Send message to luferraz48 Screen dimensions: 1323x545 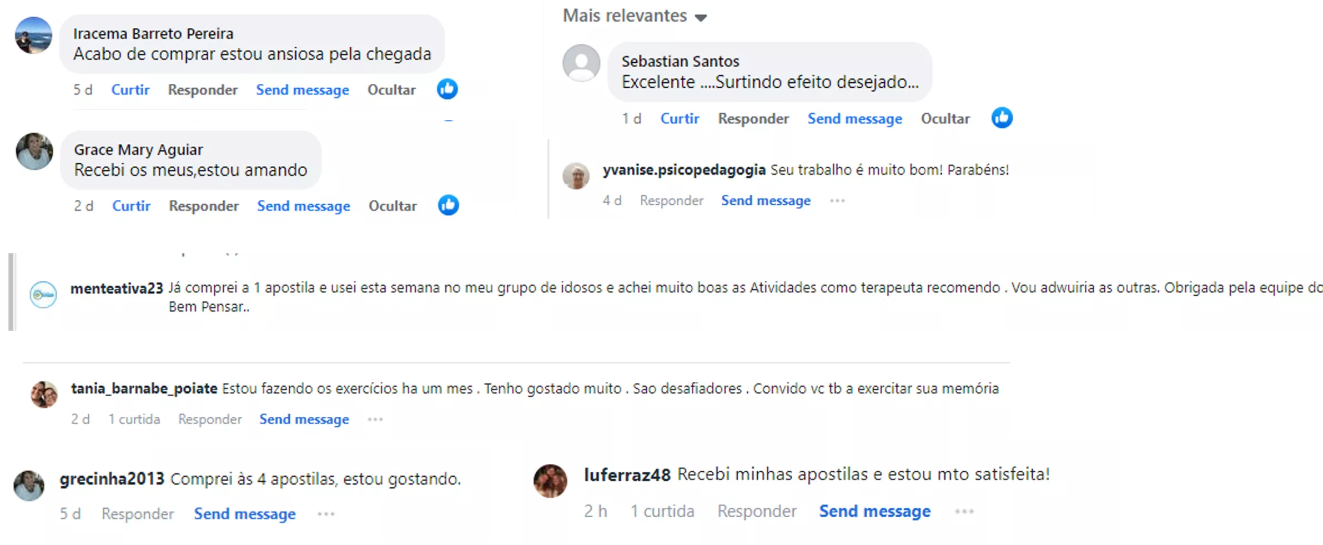pyautogui.click(x=875, y=511)
